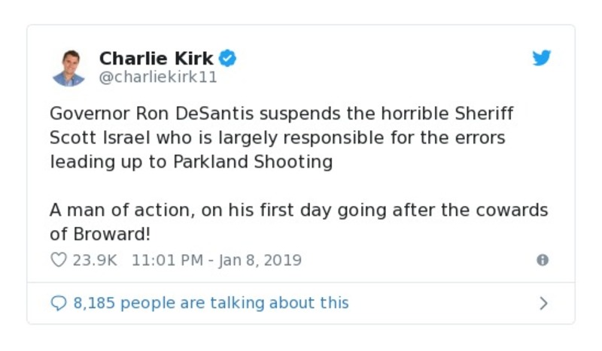Click the name "Scott Israel" in the tweet
Screen dimensions: 602x351
(x=96, y=138)
